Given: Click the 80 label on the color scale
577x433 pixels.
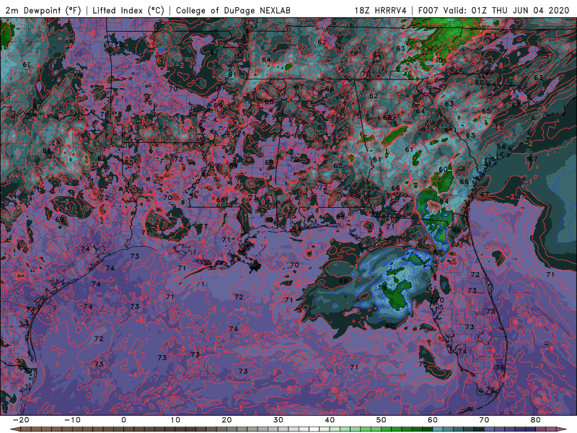Looking at the screenshot, I should [536, 420].
